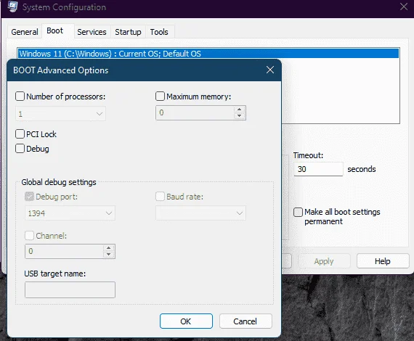Enable the Number of processors checkbox
The height and width of the screenshot is (341, 414).
tap(20, 96)
